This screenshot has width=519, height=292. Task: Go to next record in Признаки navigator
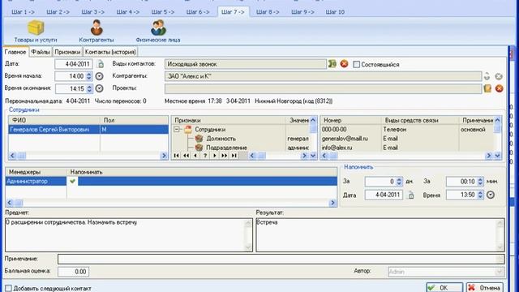[215, 156]
